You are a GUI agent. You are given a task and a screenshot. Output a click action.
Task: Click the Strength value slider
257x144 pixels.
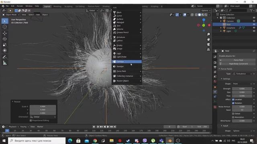[x=242, y=89]
